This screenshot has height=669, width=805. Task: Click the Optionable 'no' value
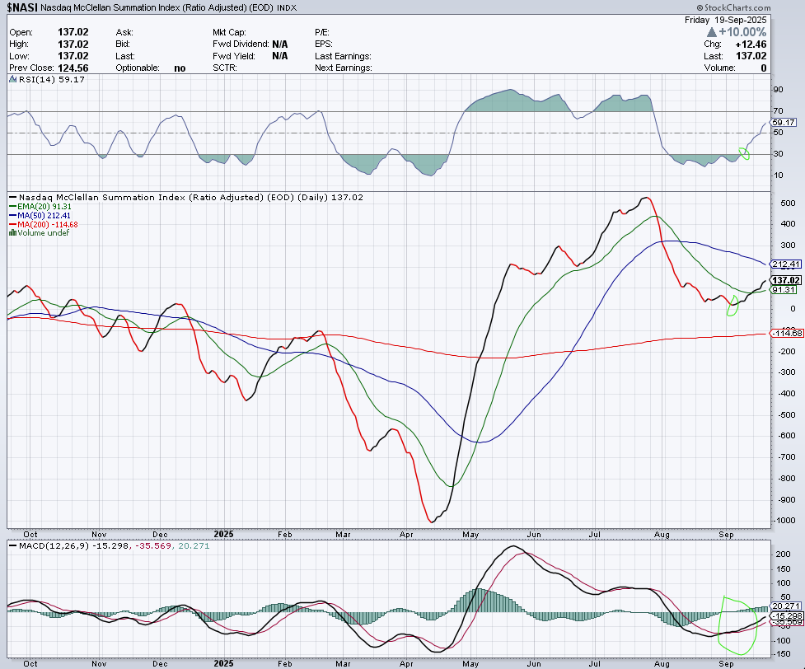tap(180, 68)
